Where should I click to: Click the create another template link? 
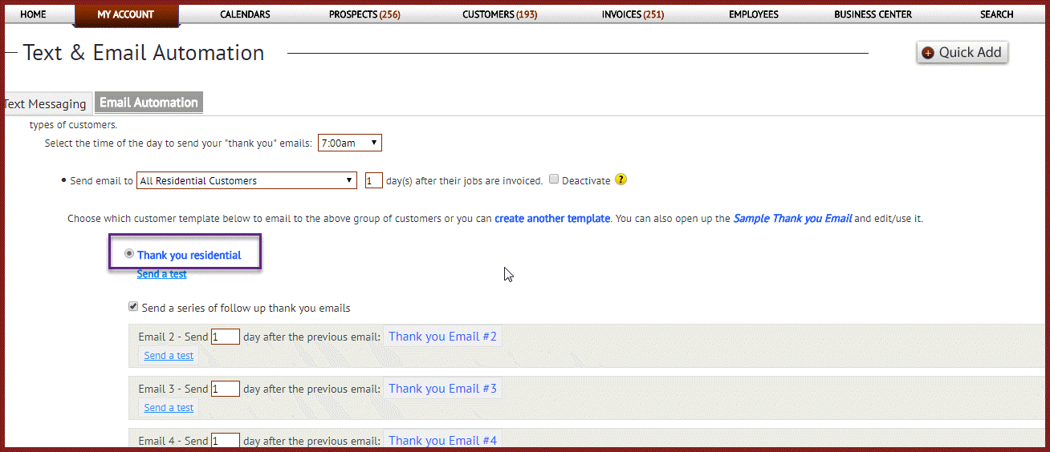[x=552, y=218]
